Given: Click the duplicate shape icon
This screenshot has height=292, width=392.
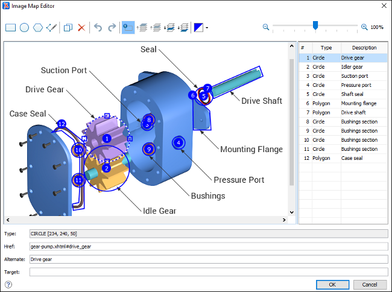Looking at the screenshot, I should tap(68, 28).
